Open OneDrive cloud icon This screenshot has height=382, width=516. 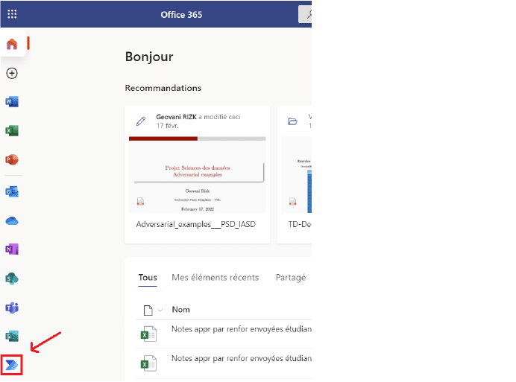click(x=12, y=221)
